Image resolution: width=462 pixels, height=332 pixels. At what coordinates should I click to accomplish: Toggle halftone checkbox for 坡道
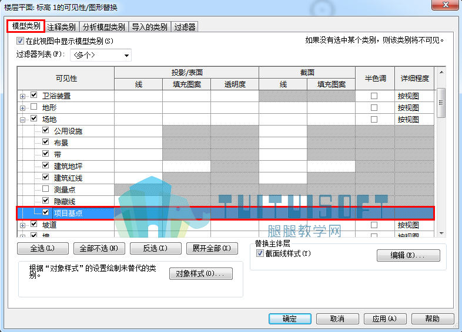point(374,225)
